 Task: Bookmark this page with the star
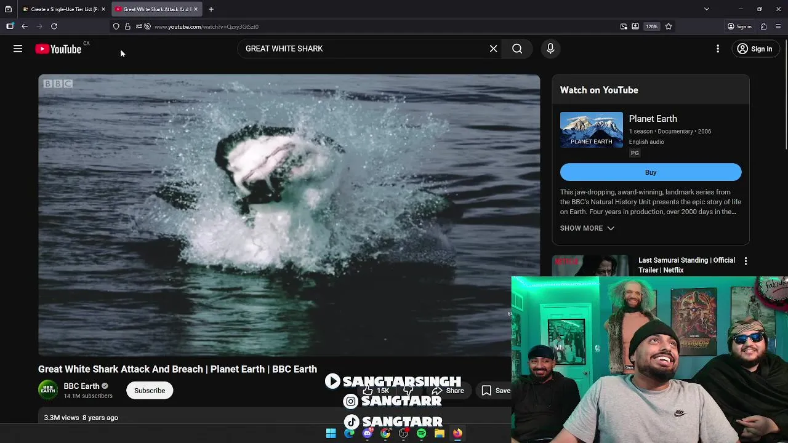(x=669, y=26)
